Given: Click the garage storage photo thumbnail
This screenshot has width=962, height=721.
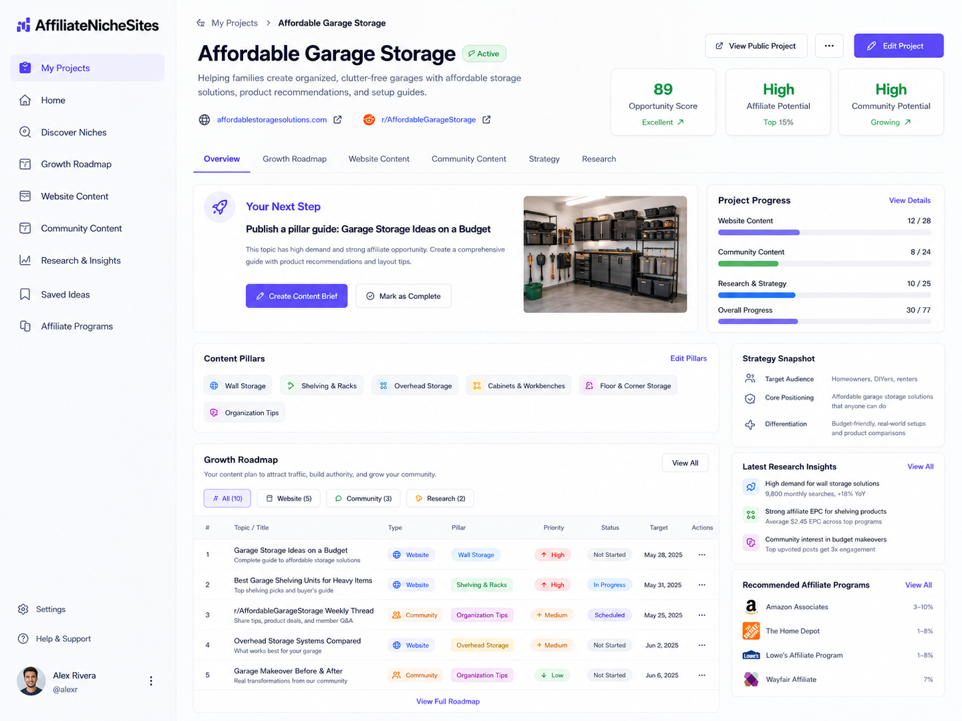Looking at the screenshot, I should 605,254.
